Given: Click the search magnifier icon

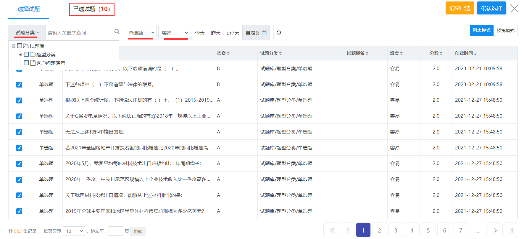Looking at the screenshot, I should (117, 32).
